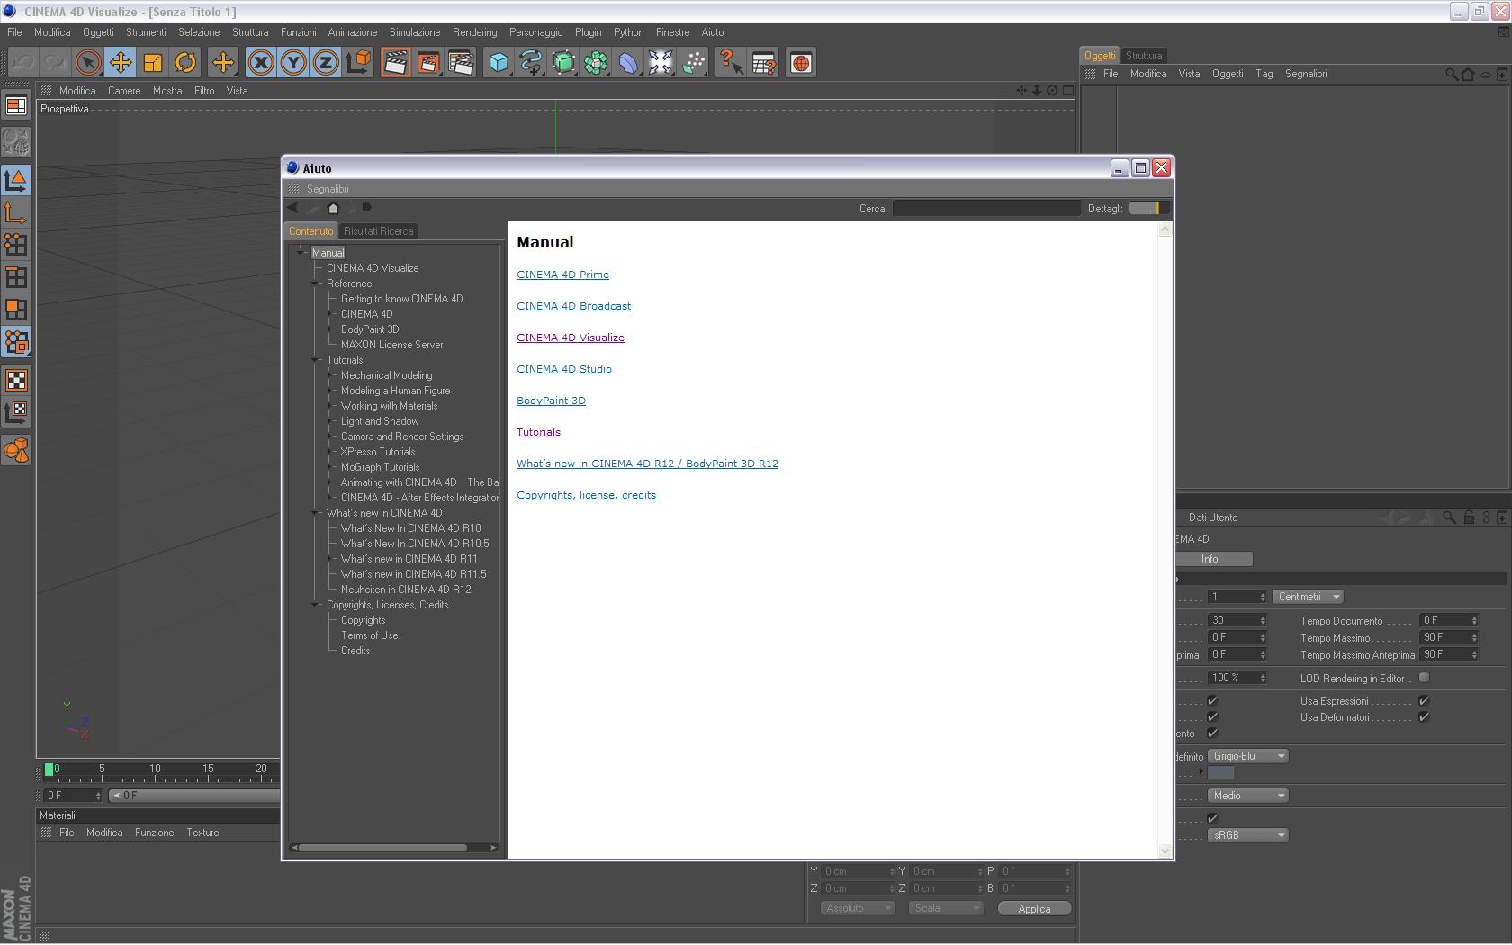1512x945 pixels.
Task: Click Home icon in Aiuto window
Action: pos(333,208)
